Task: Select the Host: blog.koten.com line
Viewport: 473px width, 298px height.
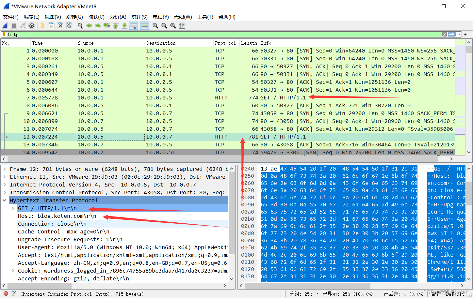Action: 57,216
